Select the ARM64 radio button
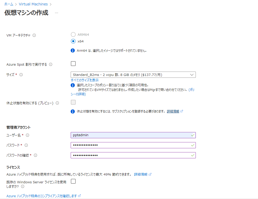This screenshot has width=258, height=199. coord(73,34)
